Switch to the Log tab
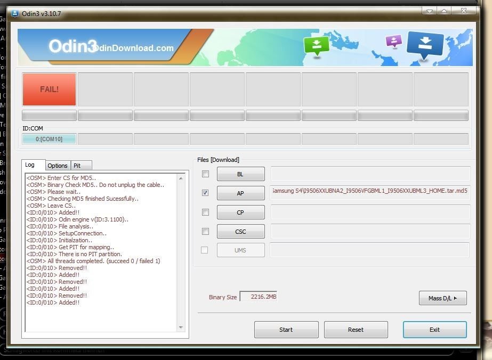 coord(33,165)
